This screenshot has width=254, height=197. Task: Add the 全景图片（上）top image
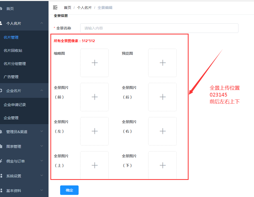[x=94, y=165]
